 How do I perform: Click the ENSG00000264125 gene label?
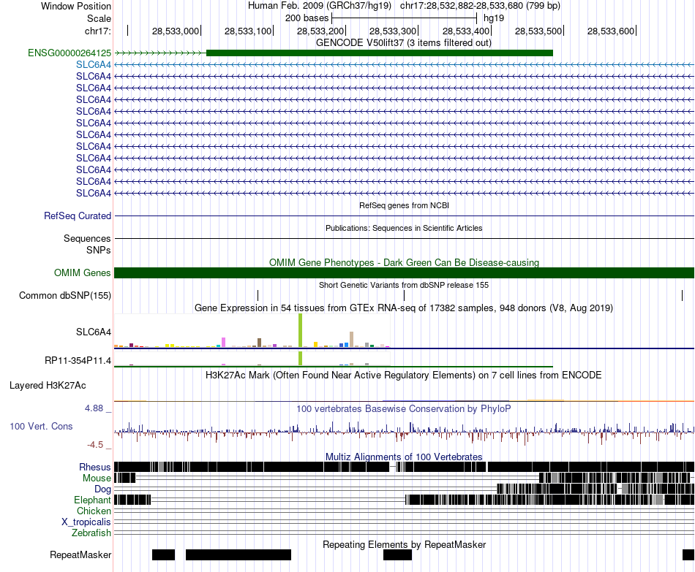(69, 53)
